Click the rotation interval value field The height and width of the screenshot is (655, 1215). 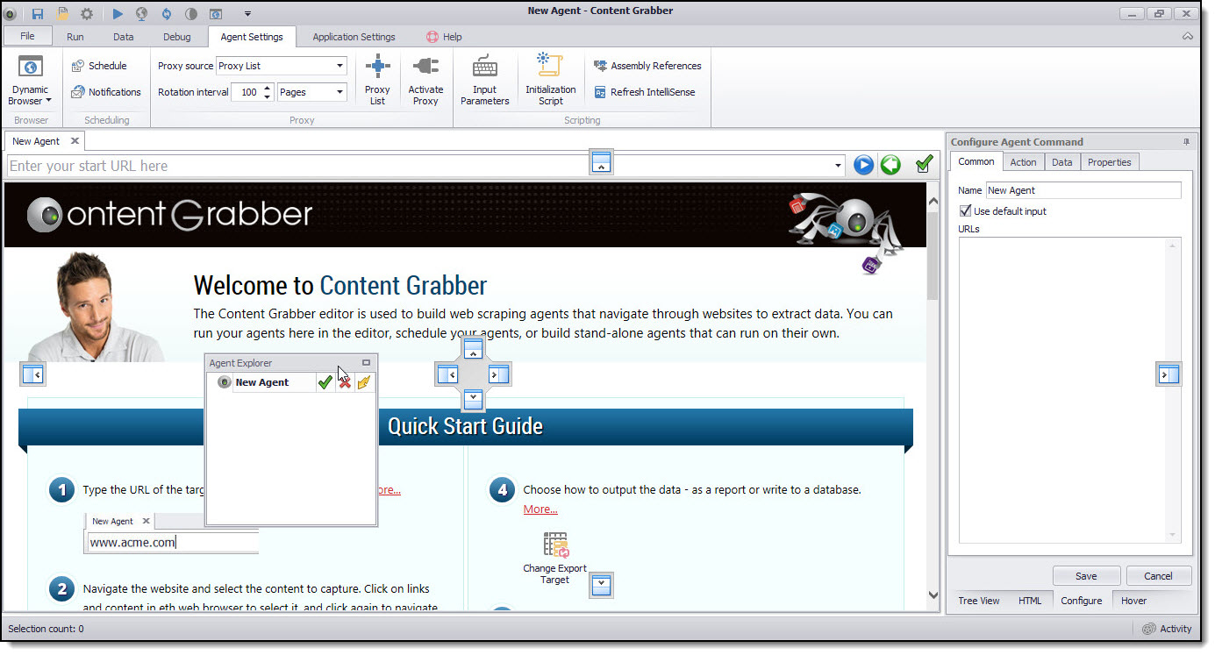[247, 92]
